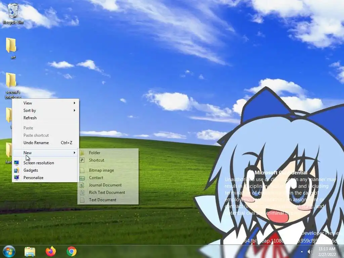344x258 pixels.
Task: Open the taskbar clock showing 11:13 AM
Action: [x=327, y=252]
